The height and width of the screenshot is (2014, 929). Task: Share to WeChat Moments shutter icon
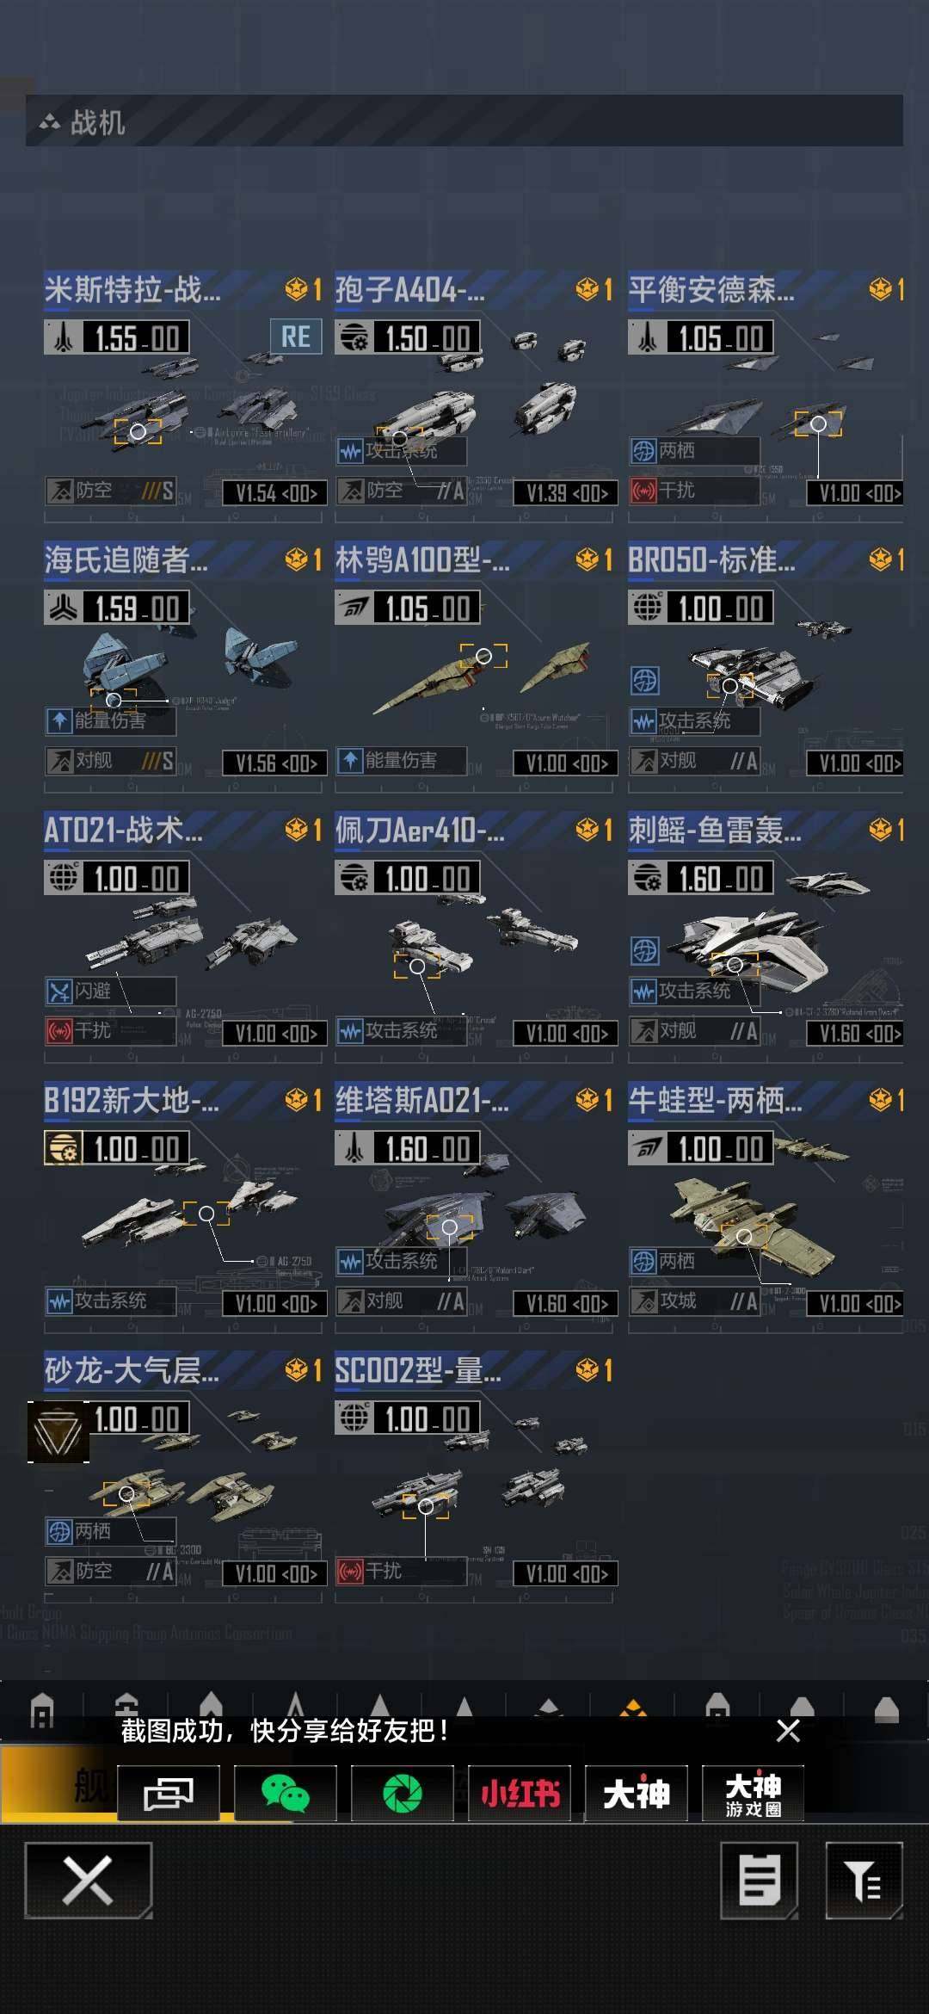tap(402, 1793)
